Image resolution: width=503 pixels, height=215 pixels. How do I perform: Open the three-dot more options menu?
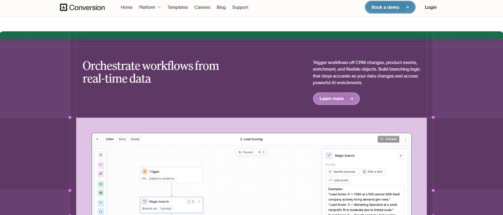(405, 139)
